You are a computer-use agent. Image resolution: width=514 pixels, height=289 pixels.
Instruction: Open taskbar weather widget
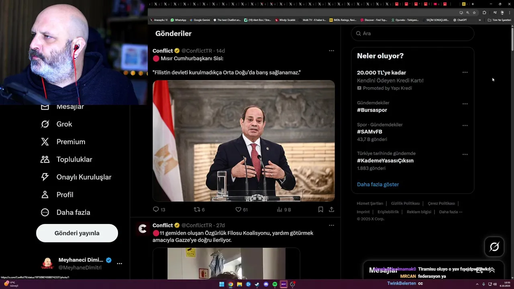(11, 284)
